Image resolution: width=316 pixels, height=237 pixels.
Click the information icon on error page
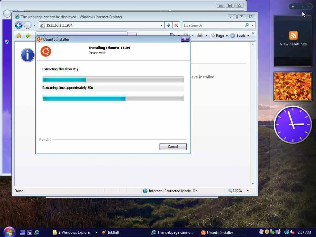(27, 55)
